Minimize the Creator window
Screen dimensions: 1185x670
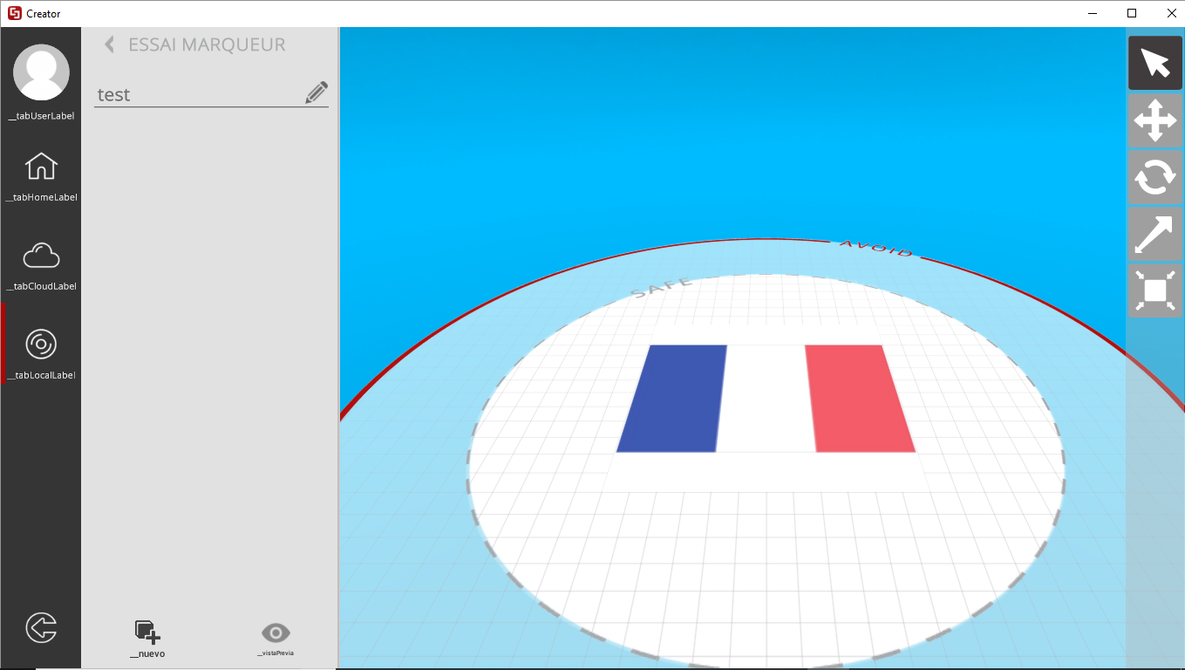tap(1093, 13)
